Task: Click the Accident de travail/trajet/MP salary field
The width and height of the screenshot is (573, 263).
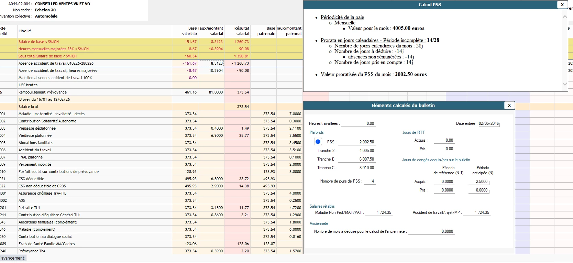Action: (477, 212)
